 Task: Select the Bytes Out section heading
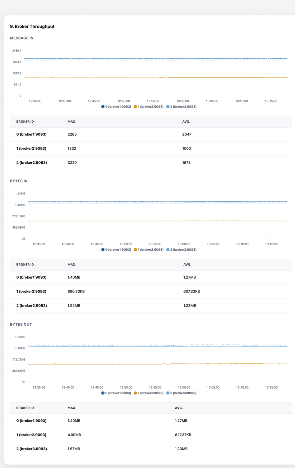[x=21, y=324]
